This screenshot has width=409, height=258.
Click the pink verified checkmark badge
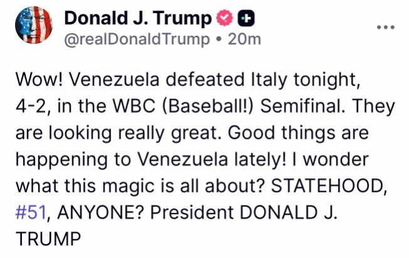[224, 19]
